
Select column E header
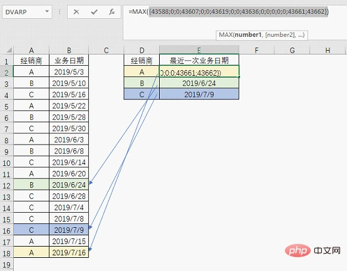199,50
